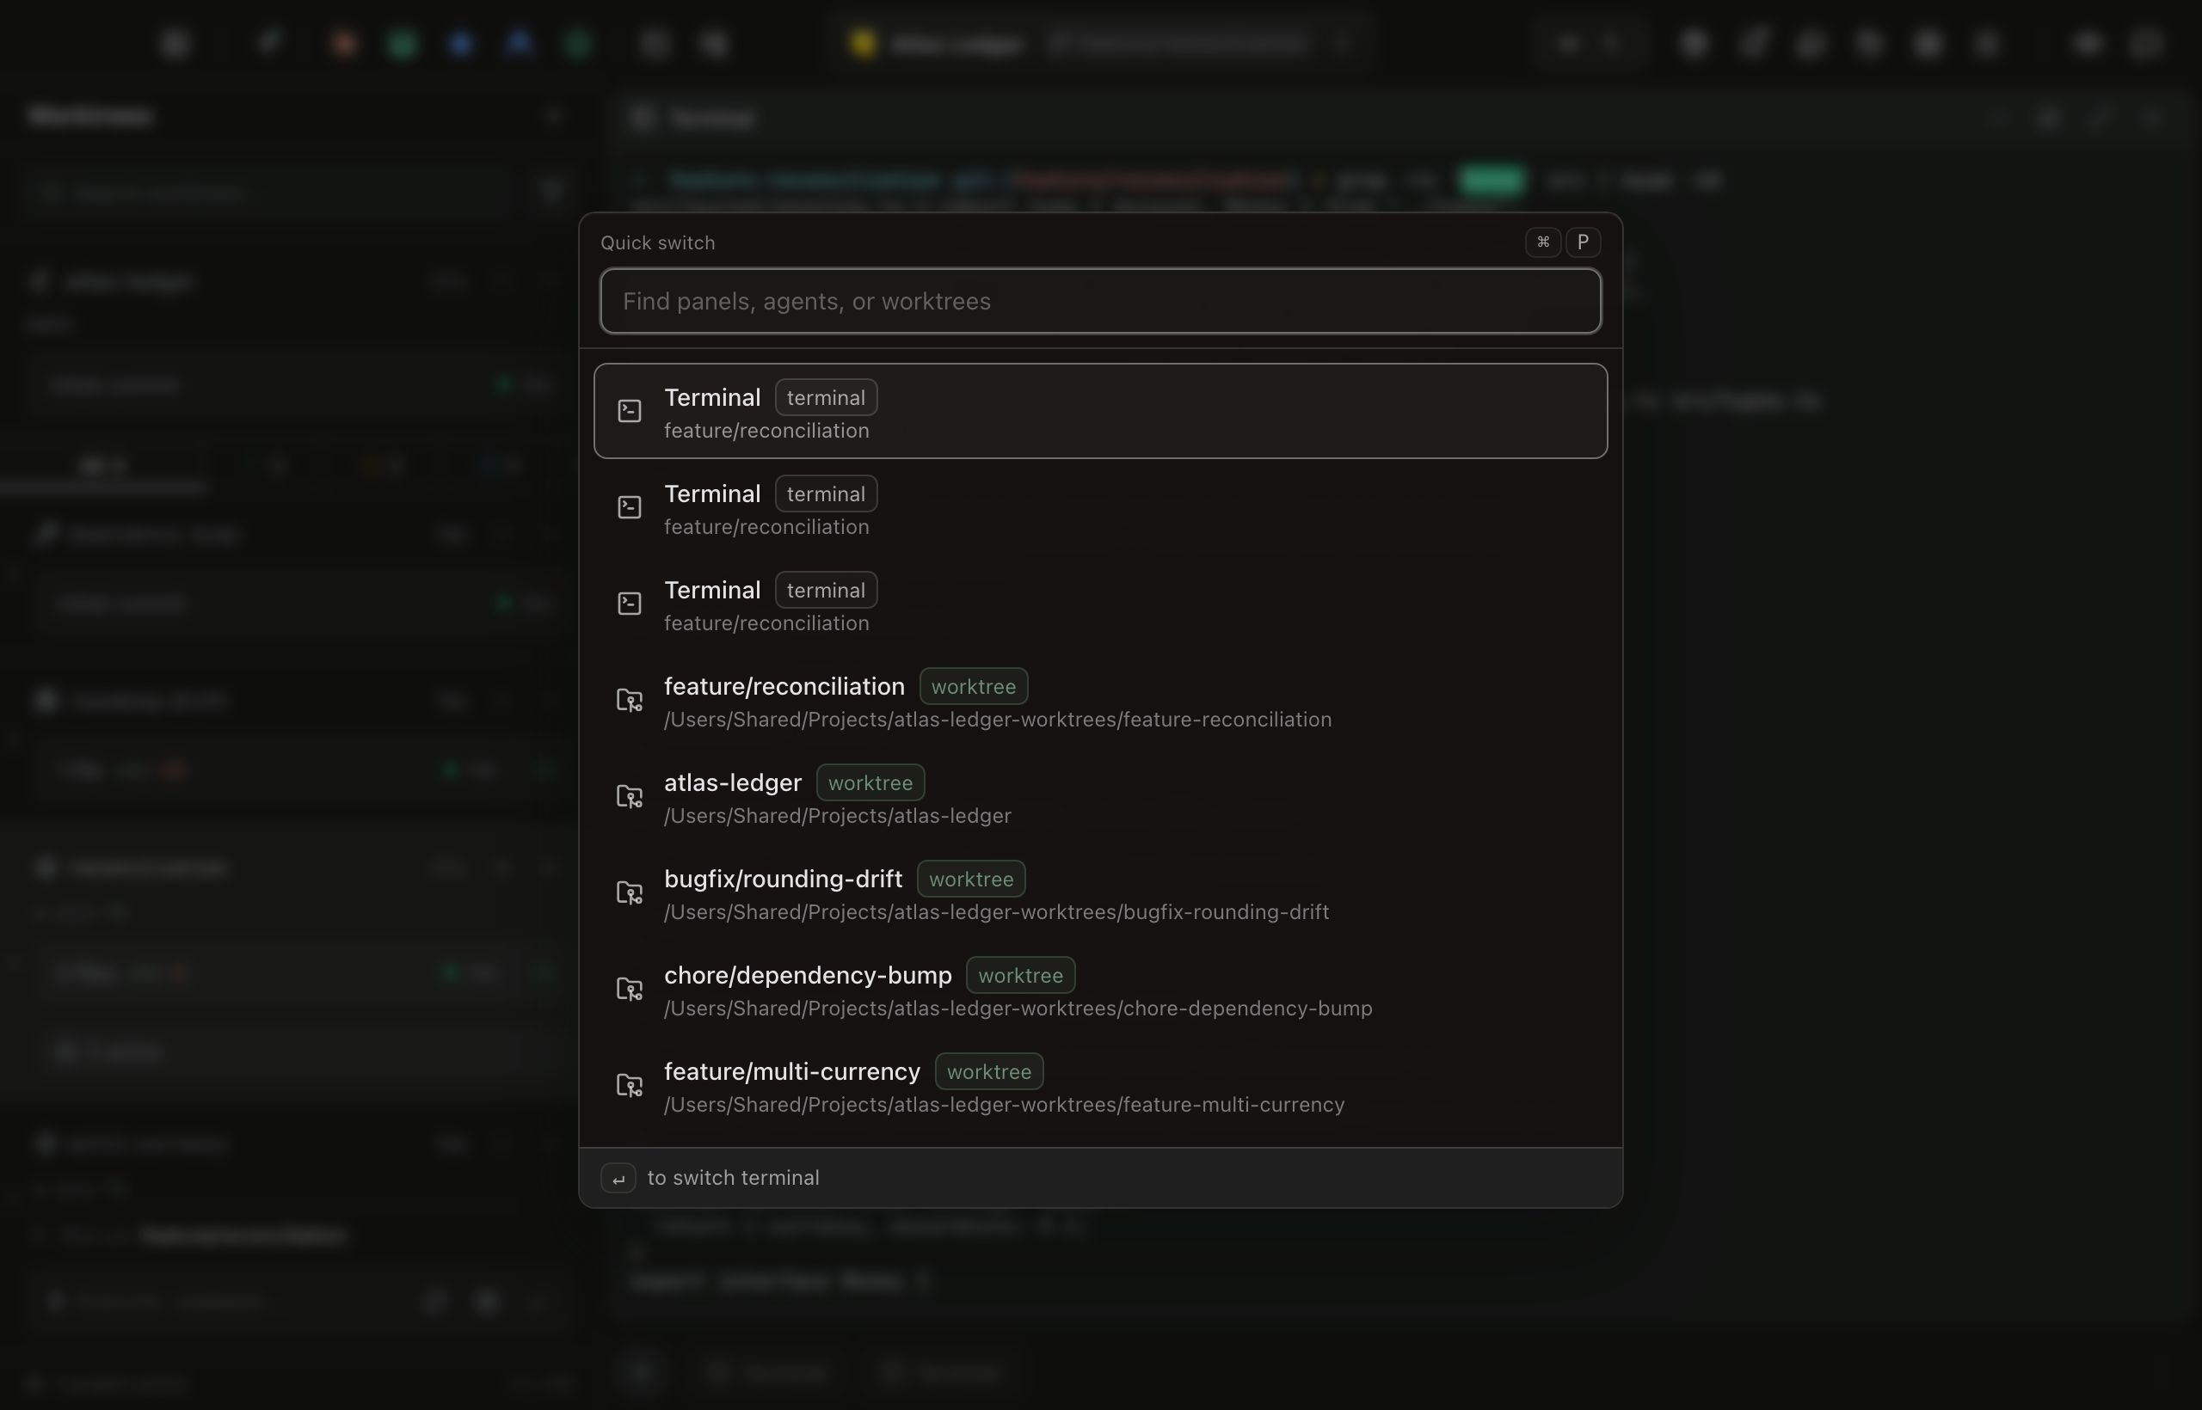Click the worktree badge next to atlas-ledger

(x=870, y=783)
